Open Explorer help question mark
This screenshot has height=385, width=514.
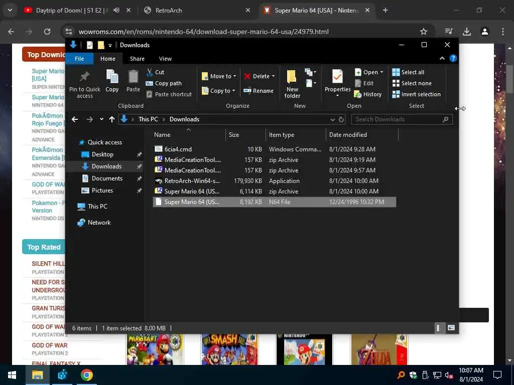pyautogui.click(x=453, y=58)
